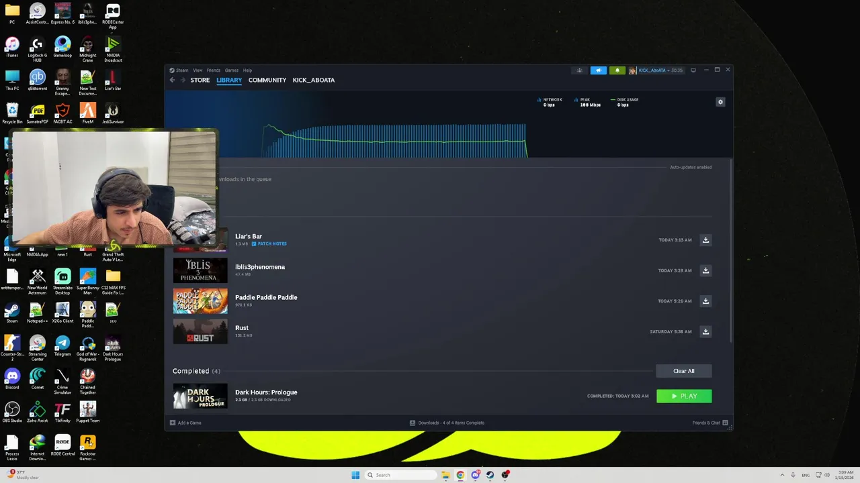
Task: Download the Liar's Bar update
Action: tap(705, 239)
